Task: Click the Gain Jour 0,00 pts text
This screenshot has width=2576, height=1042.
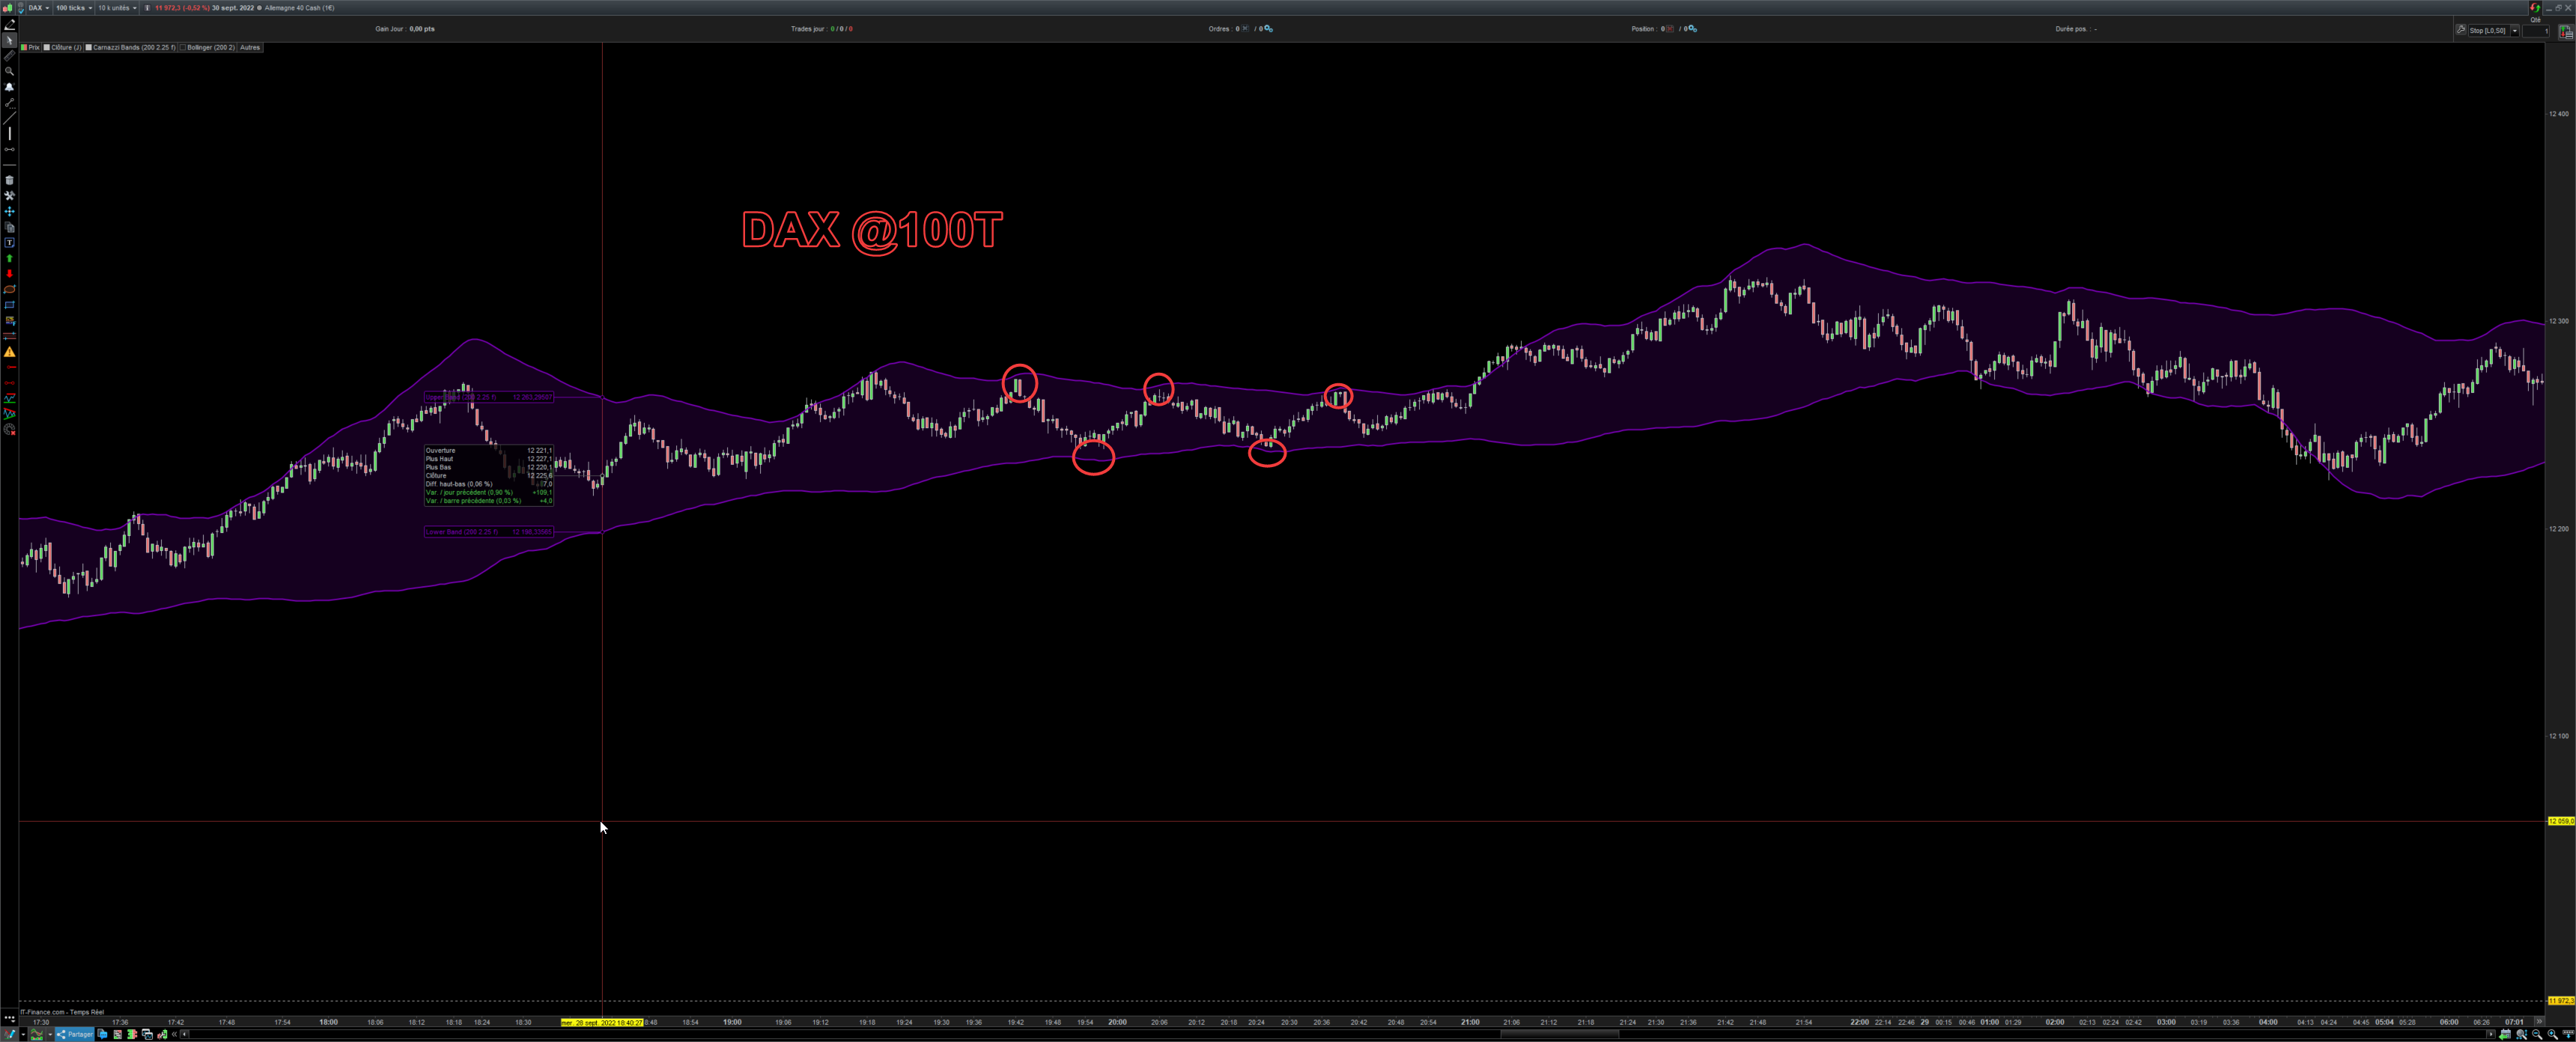Action: tap(405, 29)
